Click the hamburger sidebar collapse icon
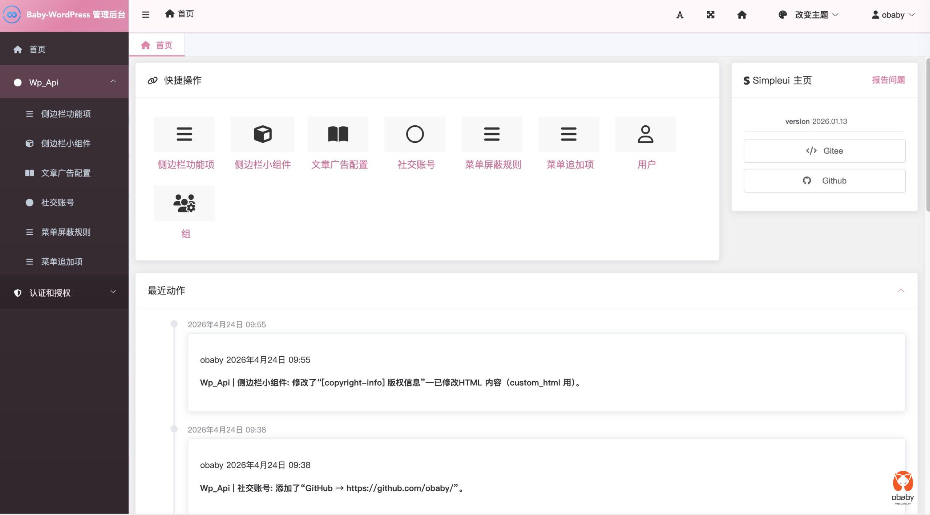Image resolution: width=930 pixels, height=515 pixels. tap(146, 15)
